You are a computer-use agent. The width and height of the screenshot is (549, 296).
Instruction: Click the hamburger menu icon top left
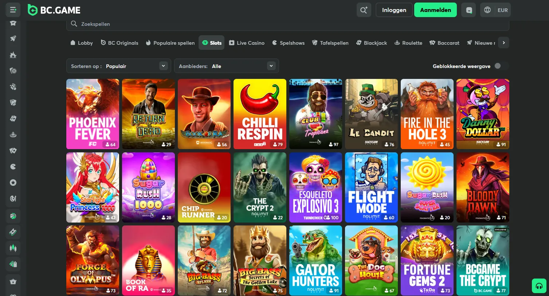(x=13, y=10)
